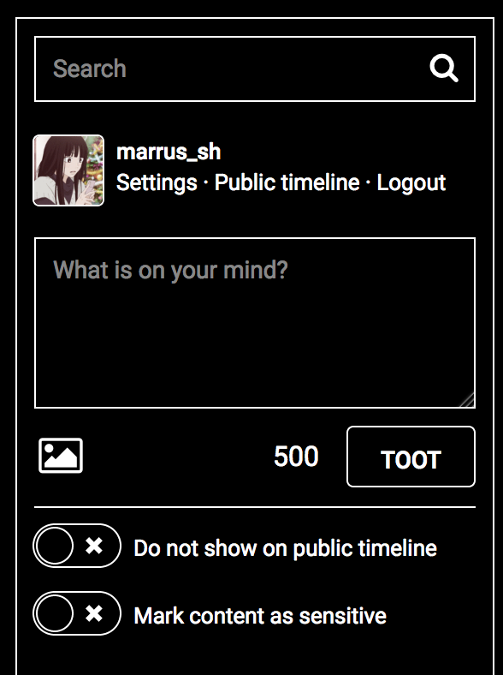Image resolution: width=503 pixels, height=675 pixels.
Task: Click the X mark in the sensitive content switch
Action: [x=94, y=613]
